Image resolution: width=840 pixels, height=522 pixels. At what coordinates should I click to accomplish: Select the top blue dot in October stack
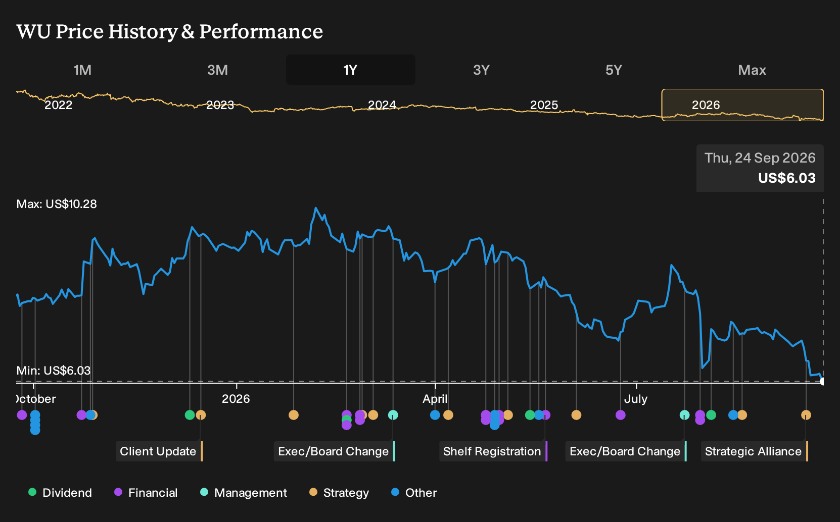point(35,415)
